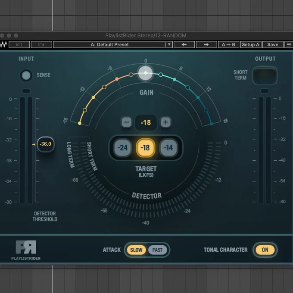Select the -24 LKFS target preset
The width and height of the screenshot is (293, 293).
[x=122, y=148]
